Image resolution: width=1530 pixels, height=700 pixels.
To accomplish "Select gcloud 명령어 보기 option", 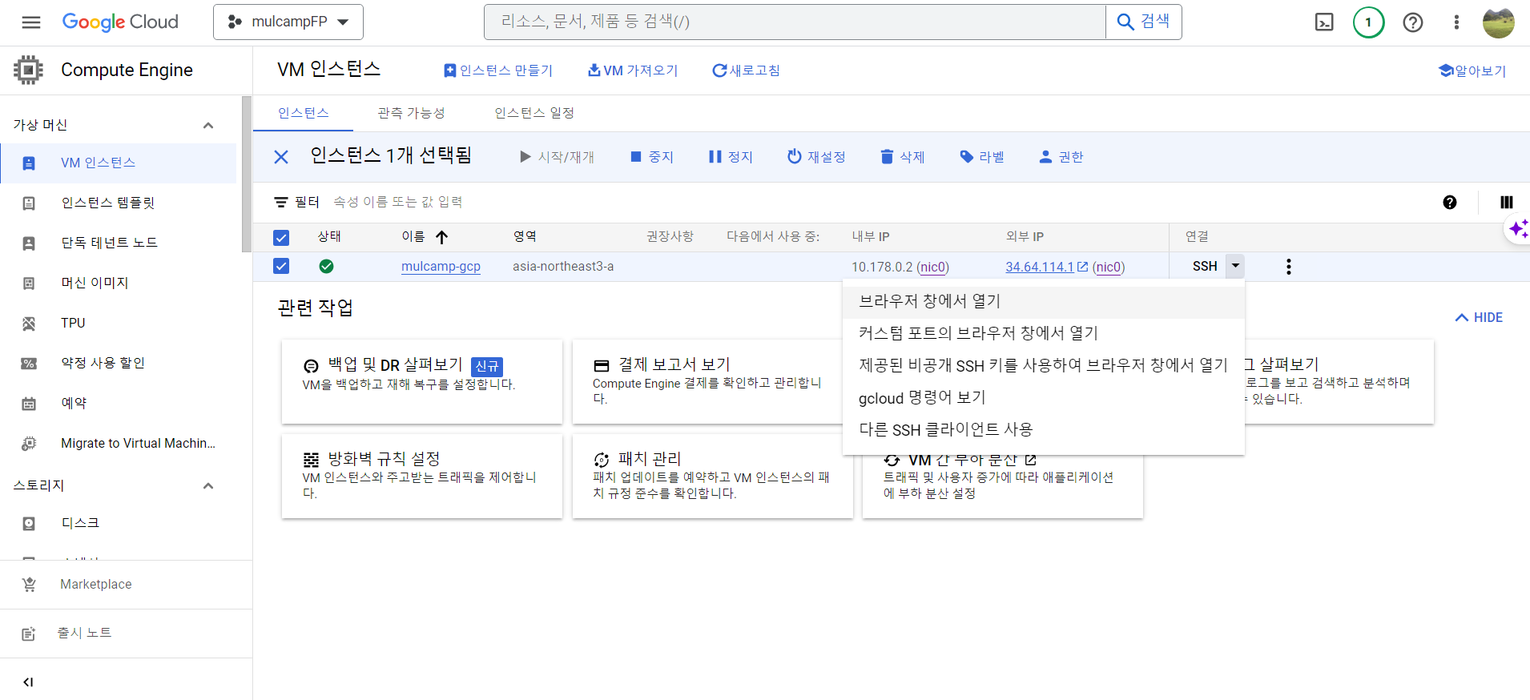I will click(x=1044, y=398).
